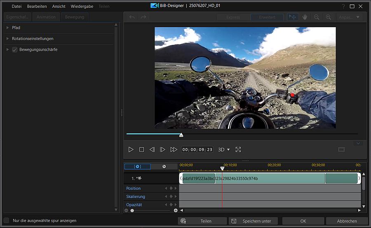371x228 pixels.
Task: Click the zoom out magnifier icon
Action: 317,17
